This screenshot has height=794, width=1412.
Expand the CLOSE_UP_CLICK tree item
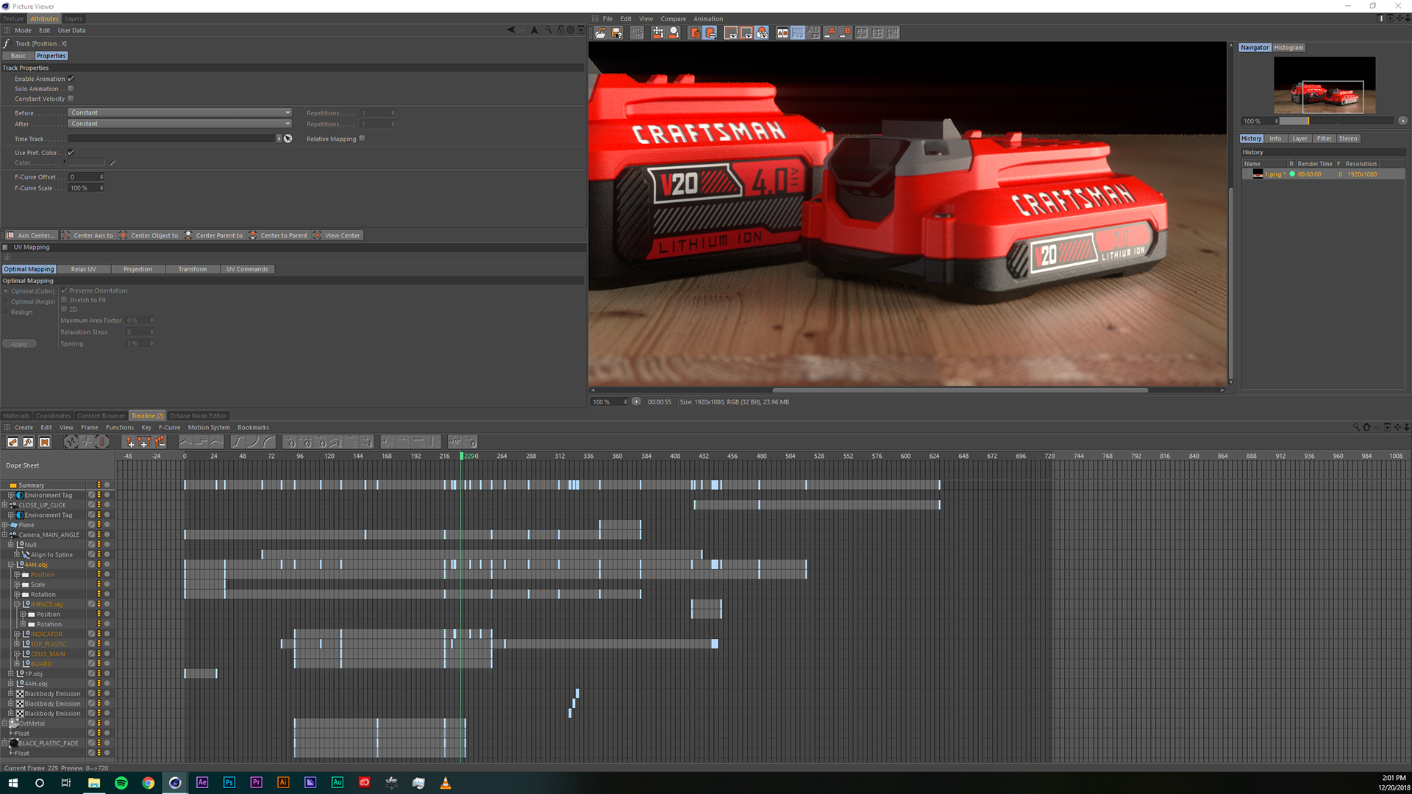[4, 505]
